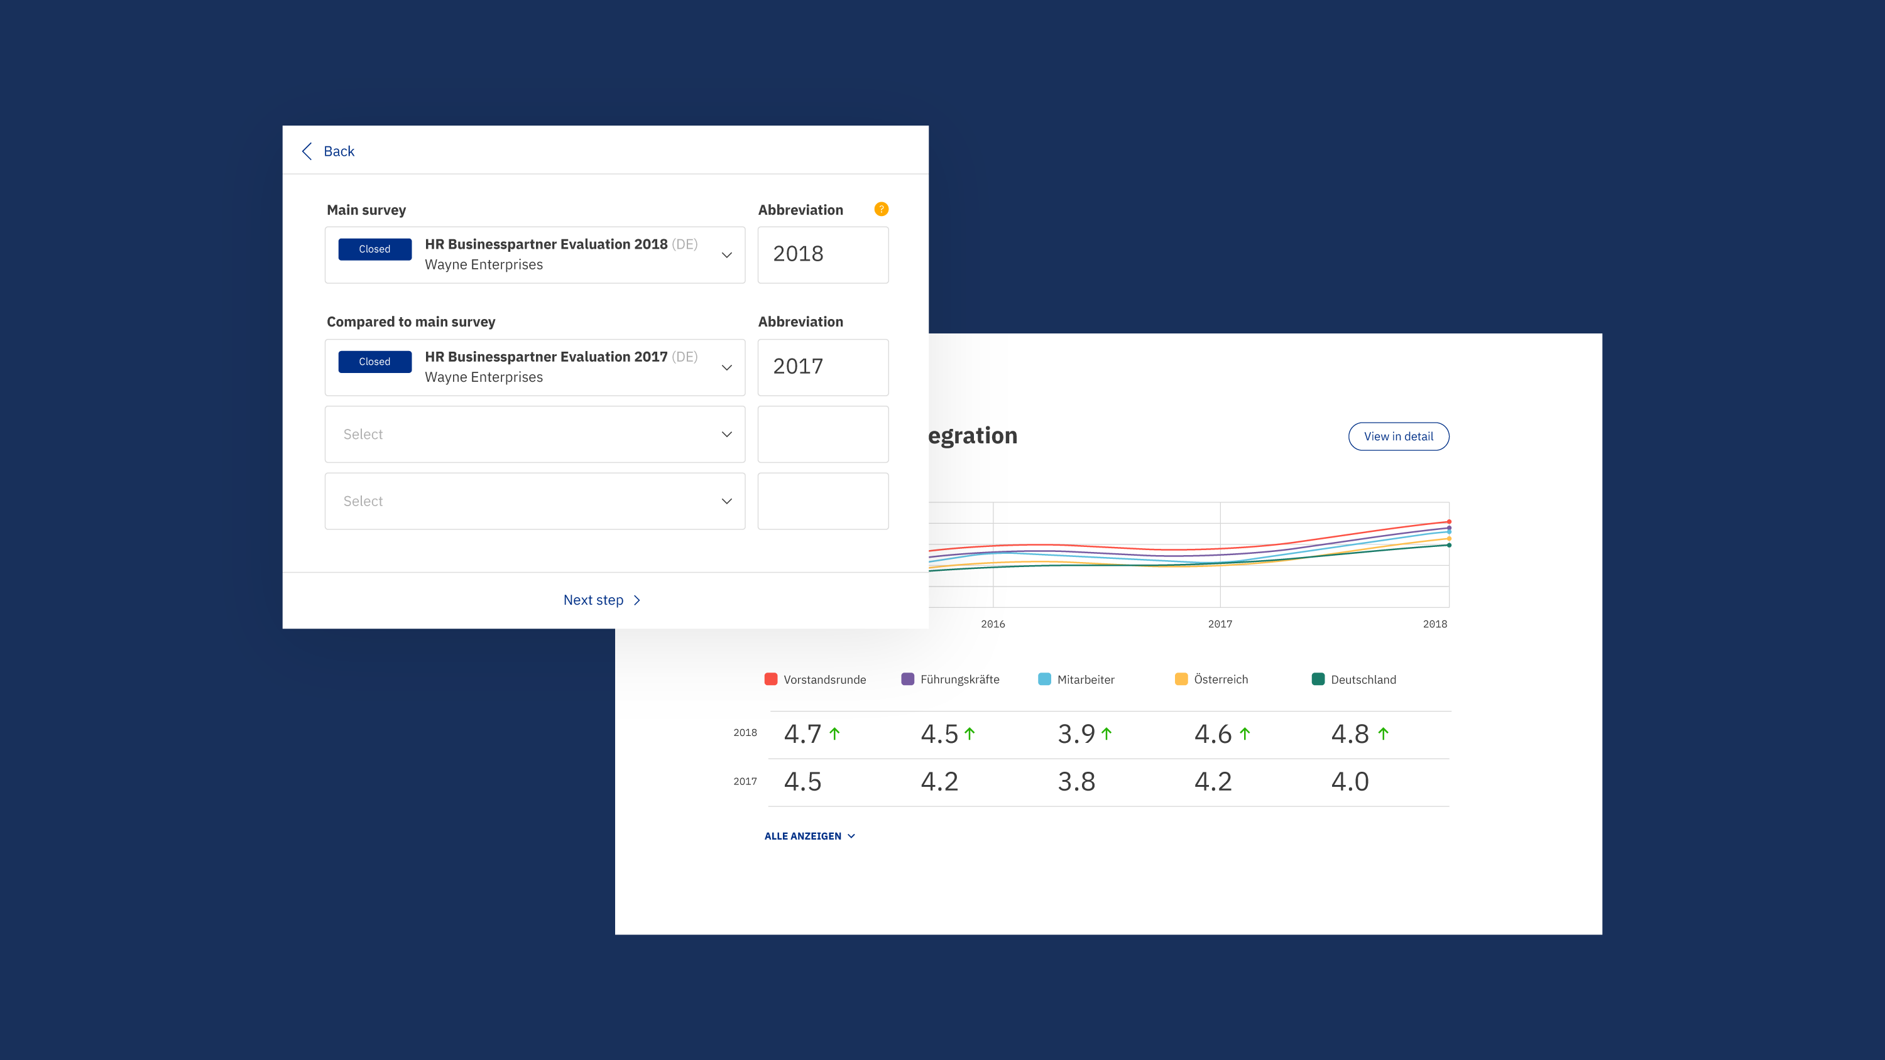The image size is (1885, 1060).
Task: Click the empty abbreviation field in last row
Action: coord(822,501)
